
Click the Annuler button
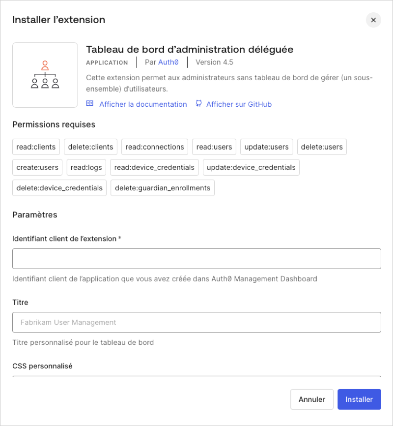click(312, 399)
